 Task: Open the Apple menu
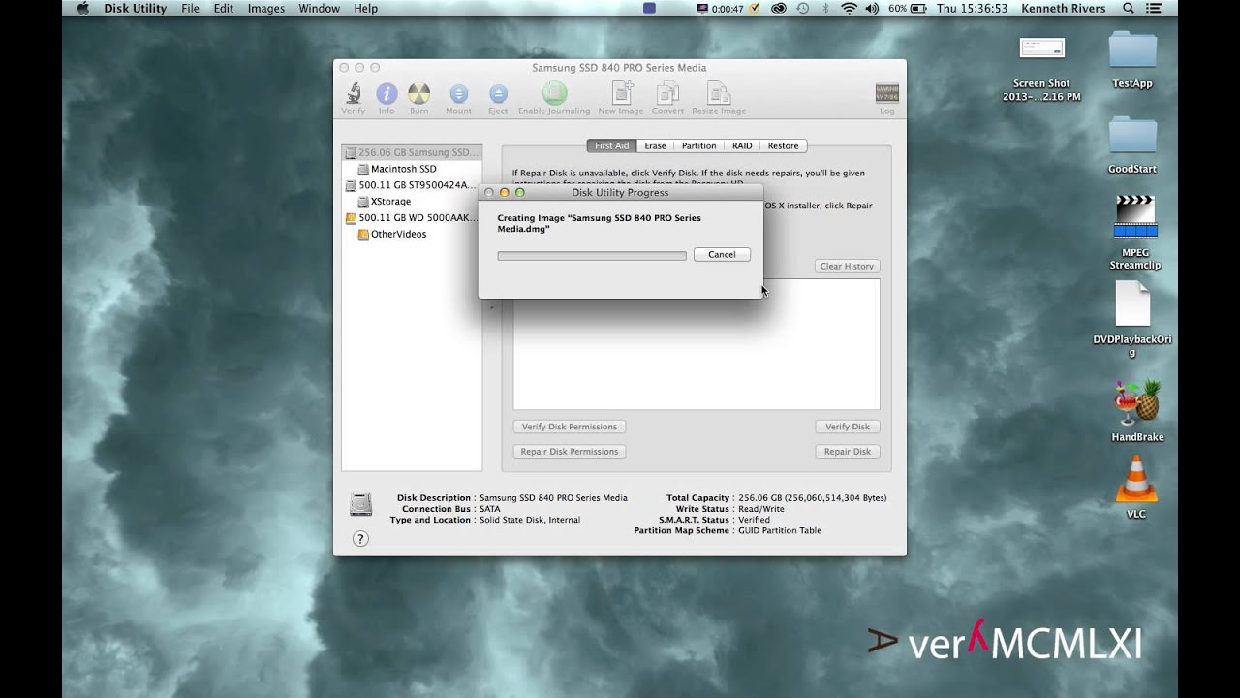tap(82, 9)
